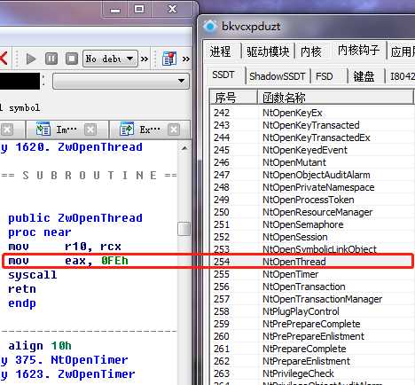Image resolution: width=415 pixels, height=385 pixels.
Task: Sort by the 序号 column header
Action: click(233, 98)
